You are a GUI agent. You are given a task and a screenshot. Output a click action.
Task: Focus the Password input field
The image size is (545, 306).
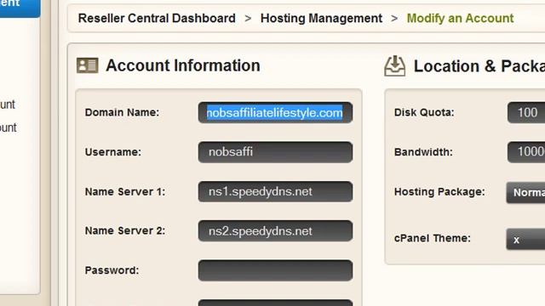click(x=275, y=270)
